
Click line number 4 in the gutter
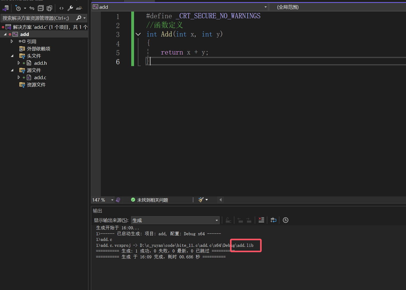tap(118, 43)
